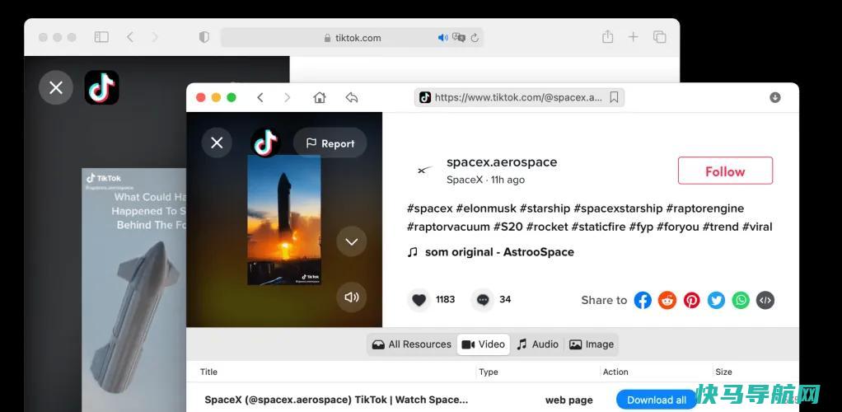Mute tab audio speaker icon in Safari

[x=442, y=38]
